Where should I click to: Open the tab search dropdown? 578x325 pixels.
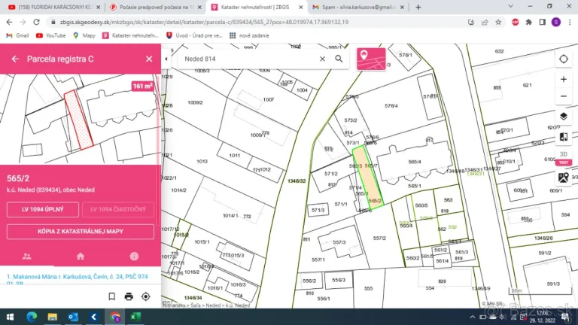(510, 6)
